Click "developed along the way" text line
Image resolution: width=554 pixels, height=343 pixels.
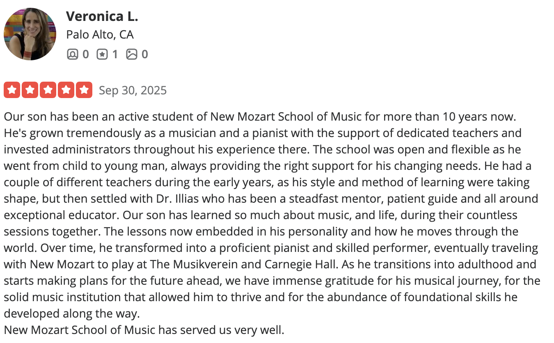pyautogui.click(x=72, y=313)
